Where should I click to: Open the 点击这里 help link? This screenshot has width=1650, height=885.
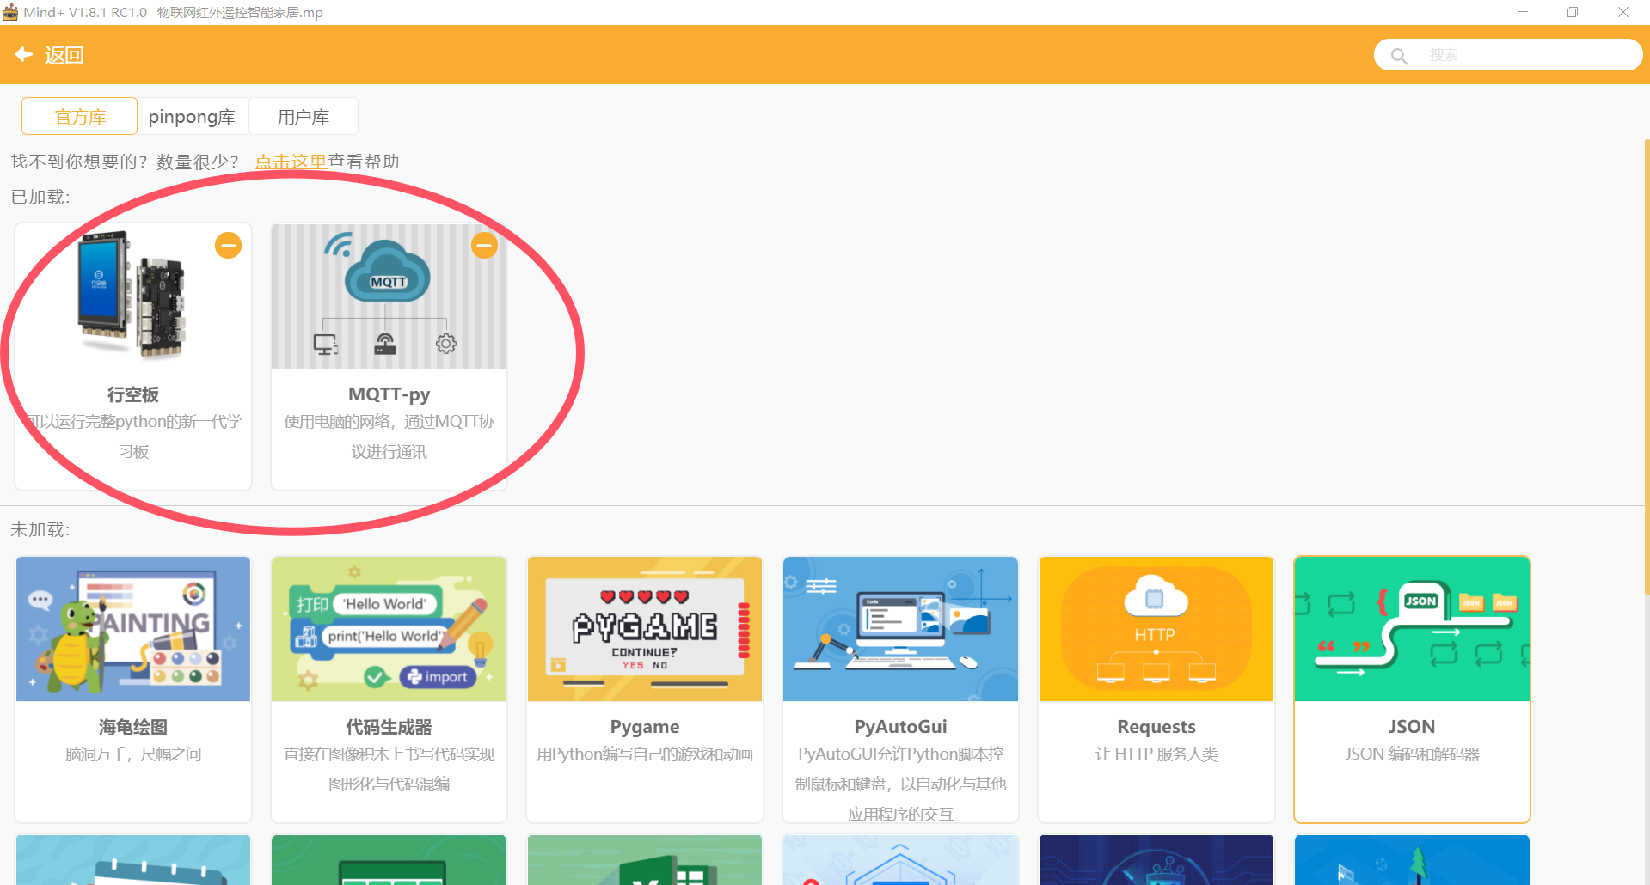[291, 162]
